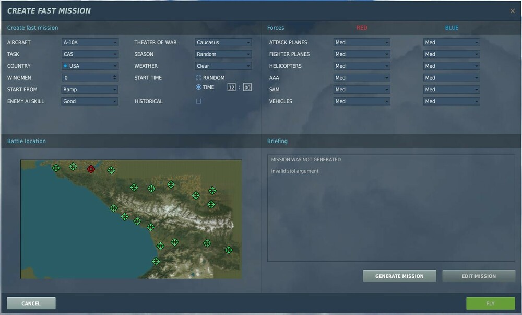Click the RED forces column header
522x315 pixels.
(362, 28)
